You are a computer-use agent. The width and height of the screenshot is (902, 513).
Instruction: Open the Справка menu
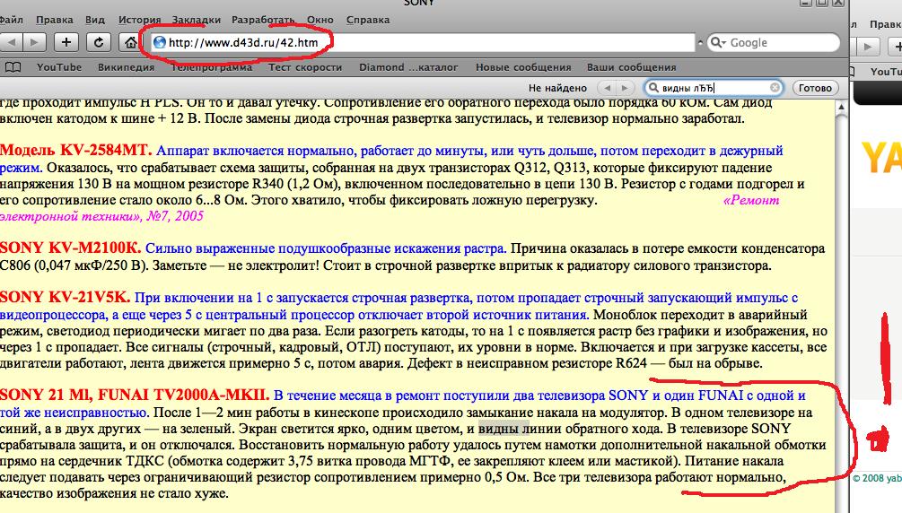tap(368, 20)
